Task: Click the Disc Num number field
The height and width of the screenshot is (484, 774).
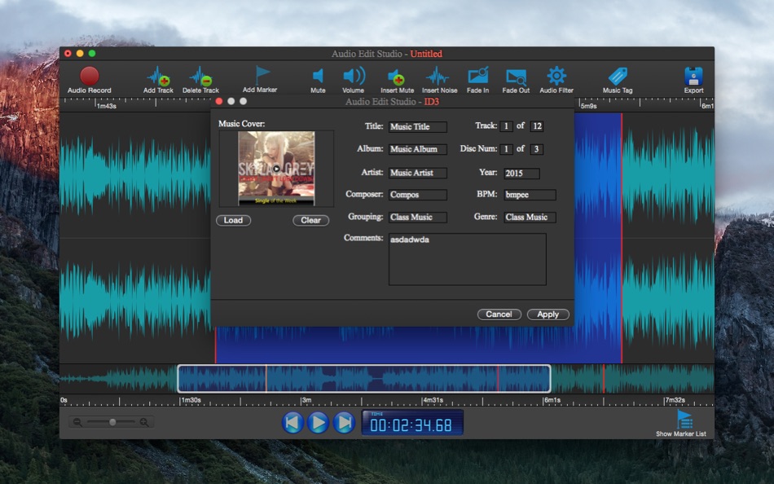Action: point(506,149)
